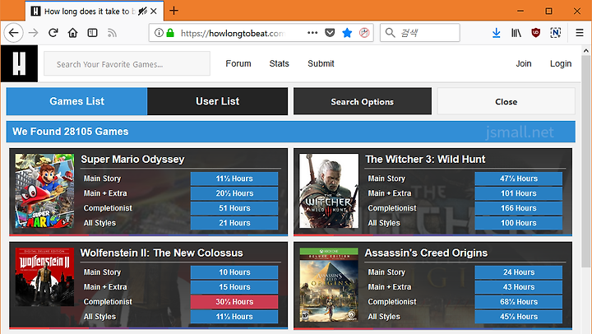Viewport: 592px width, 334px height.
Task: Click Assassin's Creed Origins cover art
Action: (x=329, y=284)
